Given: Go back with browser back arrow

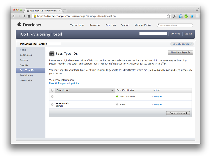Looking at the screenshot, I should (14, 16).
